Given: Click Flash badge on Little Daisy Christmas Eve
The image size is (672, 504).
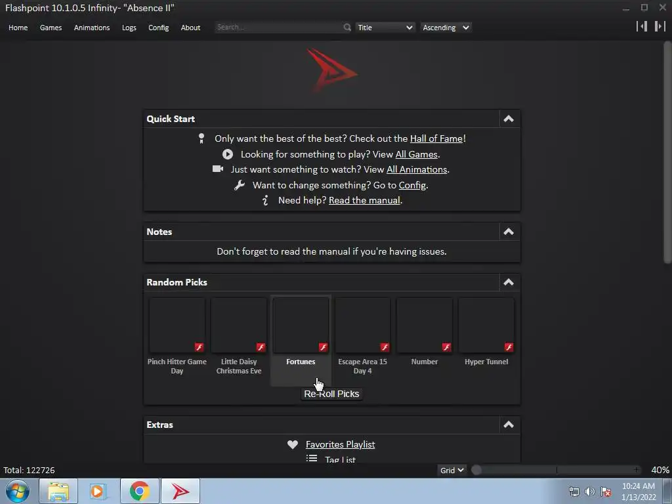Looking at the screenshot, I should click(x=261, y=347).
